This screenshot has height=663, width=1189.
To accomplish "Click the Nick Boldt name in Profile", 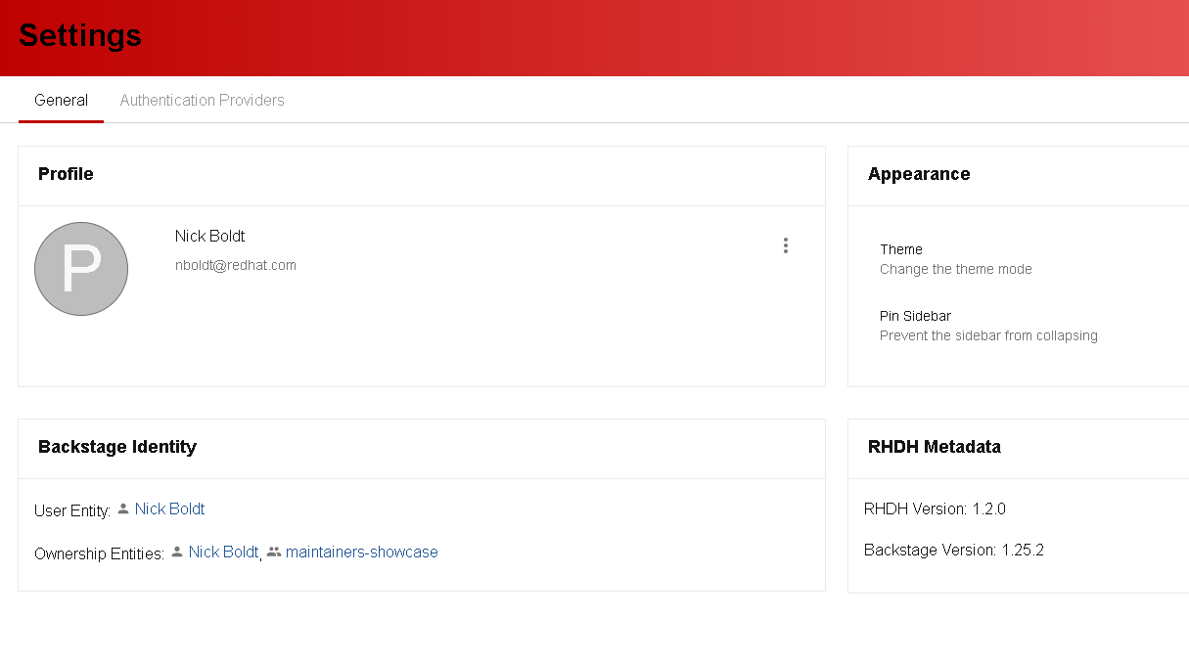I will 209,236.
